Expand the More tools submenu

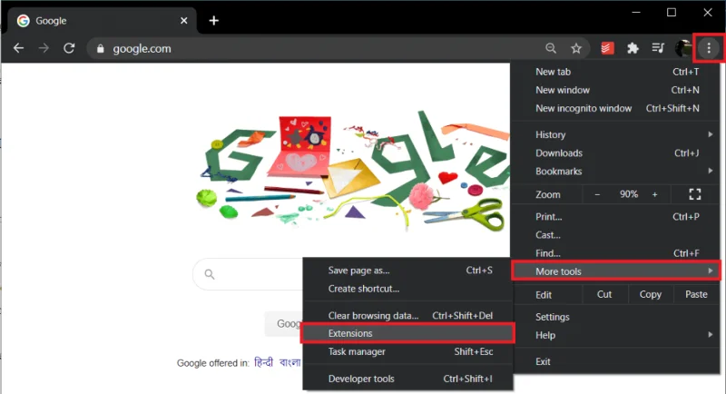point(616,271)
